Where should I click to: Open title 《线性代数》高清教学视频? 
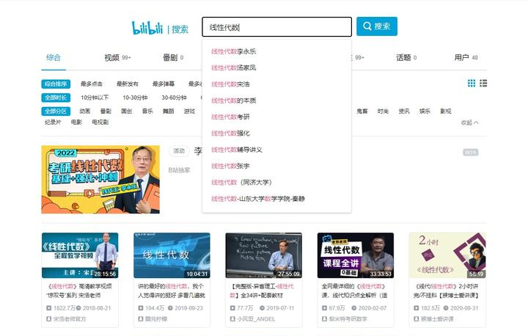(x=80, y=291)
